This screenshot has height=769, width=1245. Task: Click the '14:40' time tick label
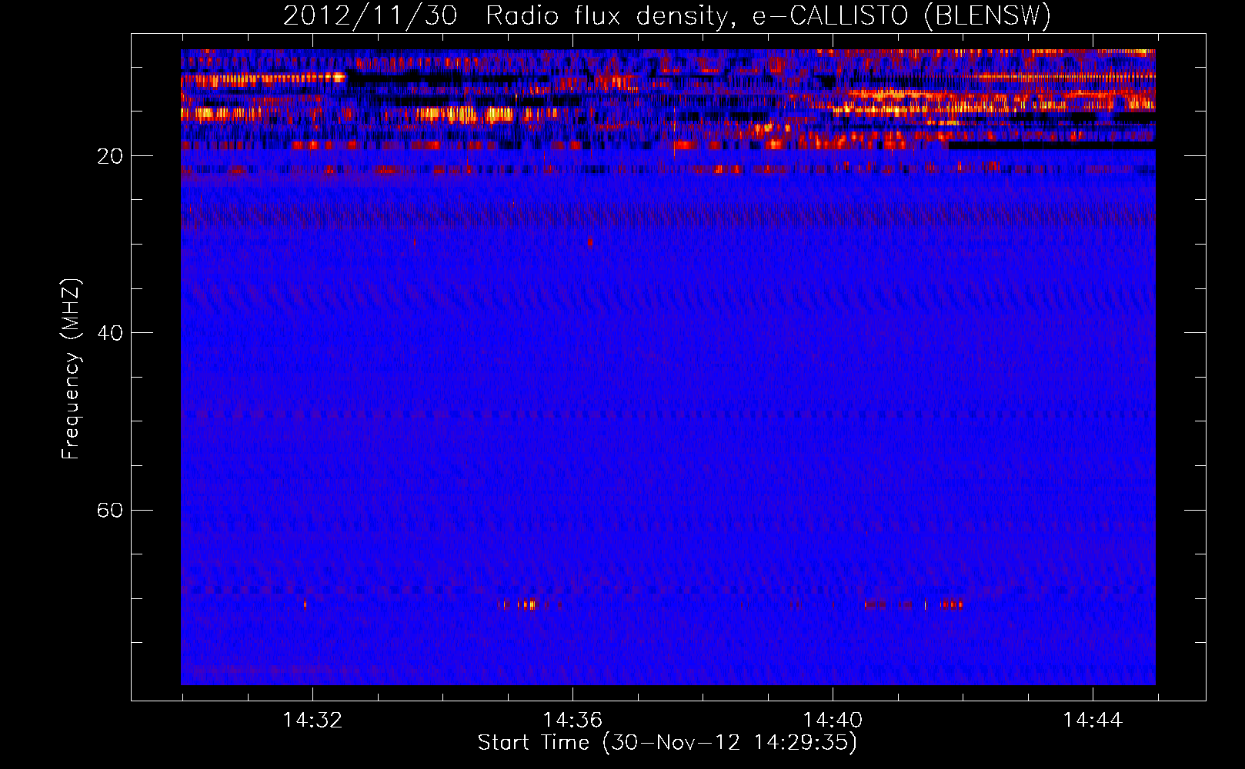(x=833, y=721)
